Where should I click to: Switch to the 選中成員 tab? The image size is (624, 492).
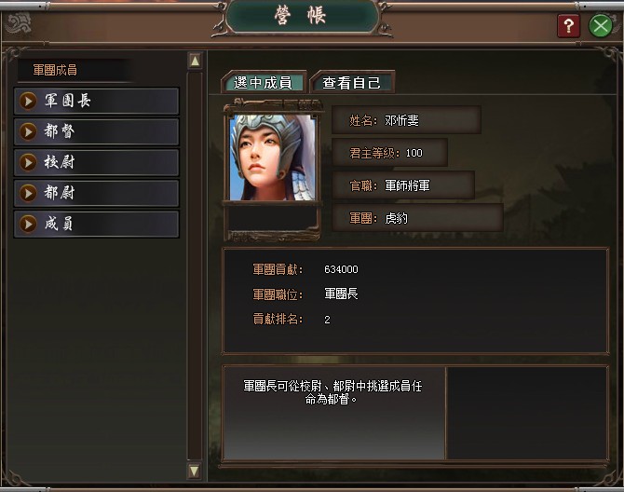[x=264, y=82]
